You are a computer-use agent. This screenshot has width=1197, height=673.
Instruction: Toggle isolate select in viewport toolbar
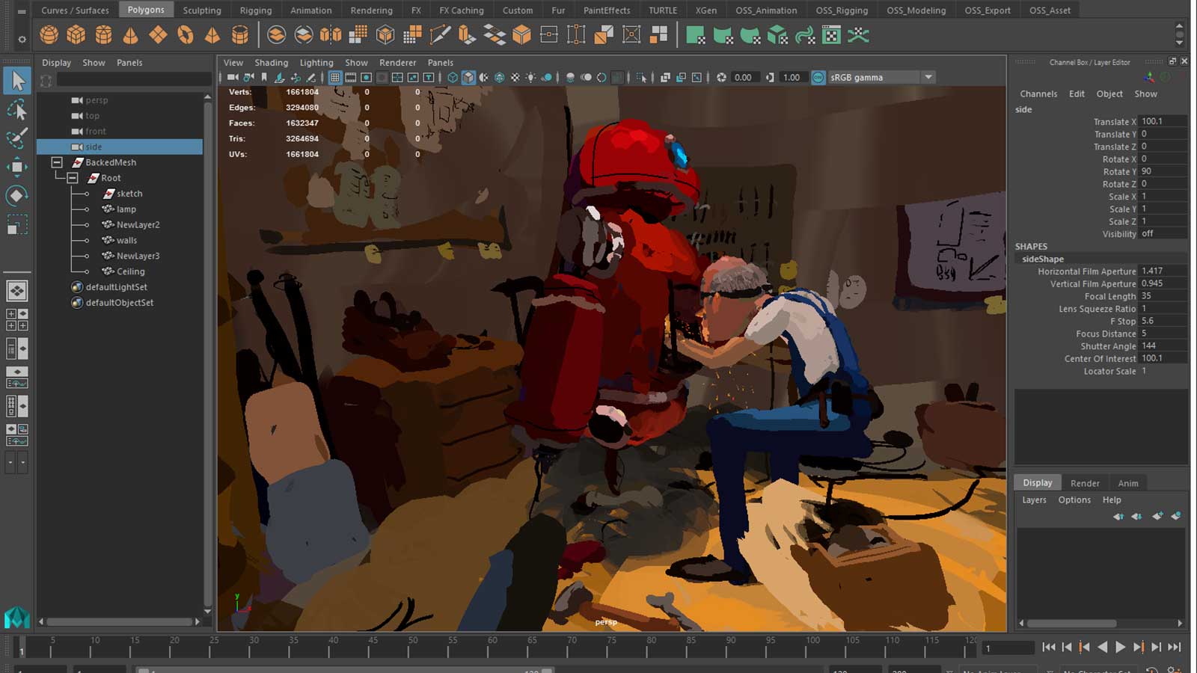click(641, 77)
